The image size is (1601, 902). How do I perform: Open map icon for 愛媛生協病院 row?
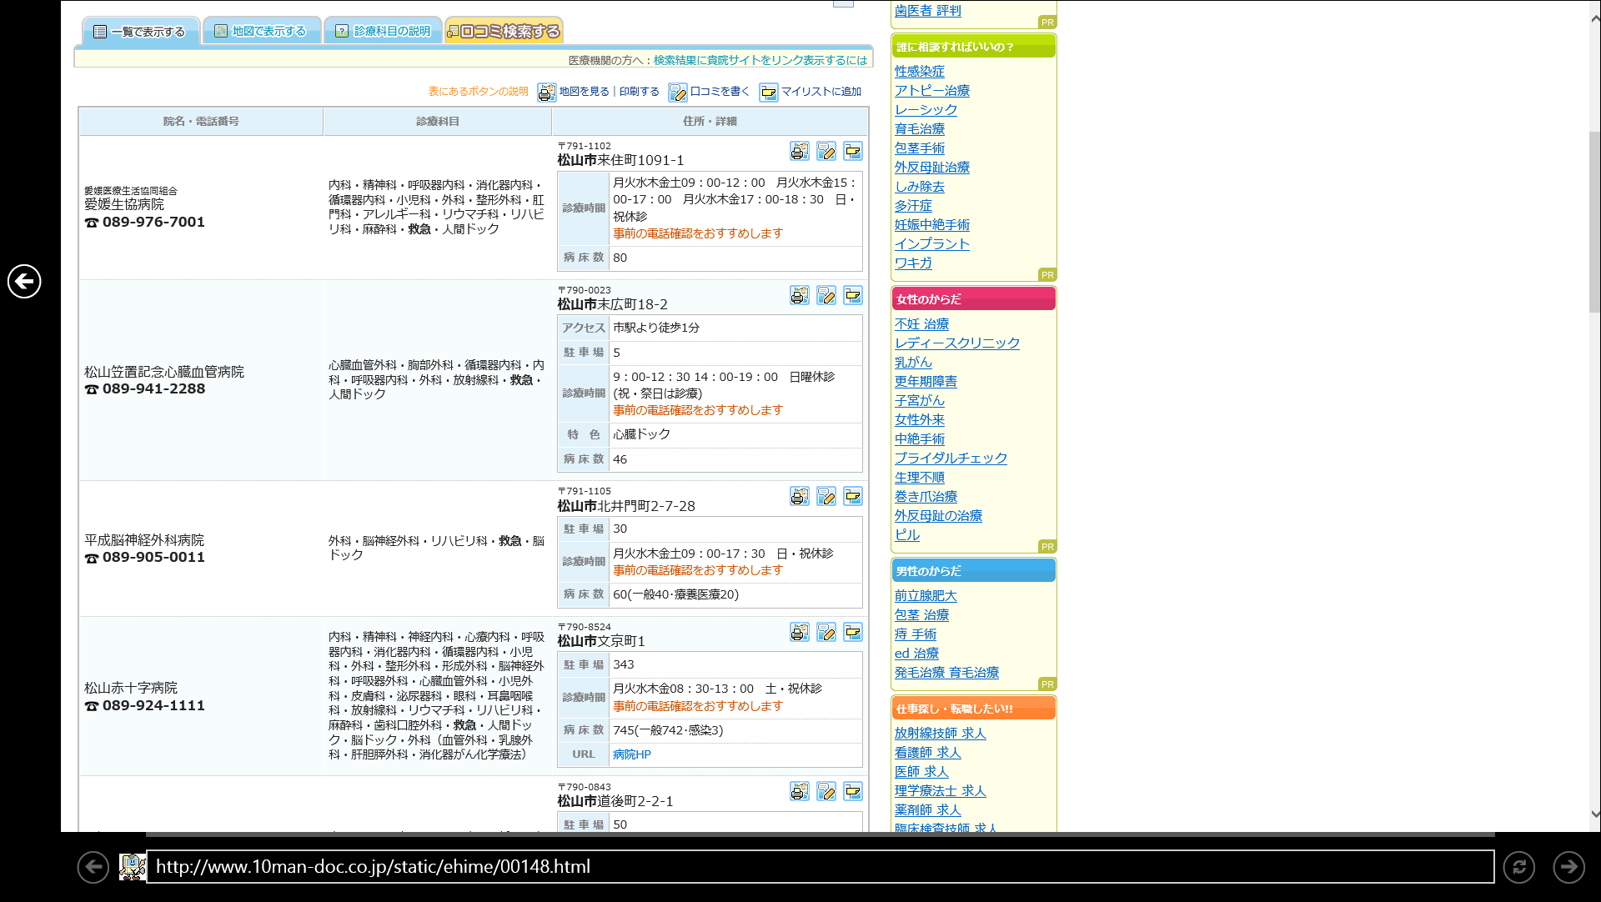coord(799,151)
